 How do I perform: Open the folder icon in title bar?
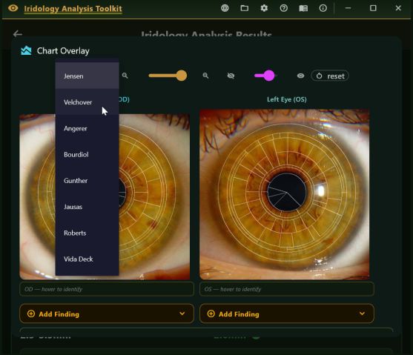click(245, 8)
